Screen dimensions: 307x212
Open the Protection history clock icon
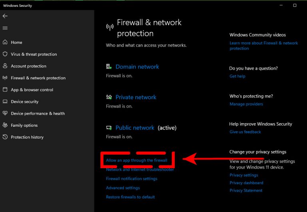tap(5, 137)
